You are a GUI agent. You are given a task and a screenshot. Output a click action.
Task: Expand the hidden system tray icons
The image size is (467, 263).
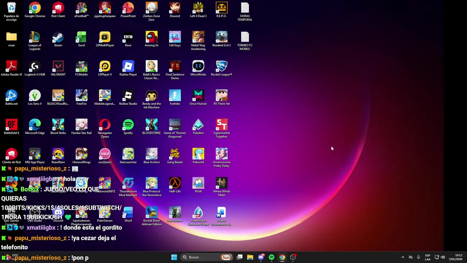[x=403, y=257]
